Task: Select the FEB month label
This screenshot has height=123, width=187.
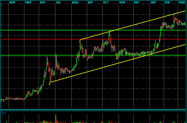Action: tap(167, 2)
